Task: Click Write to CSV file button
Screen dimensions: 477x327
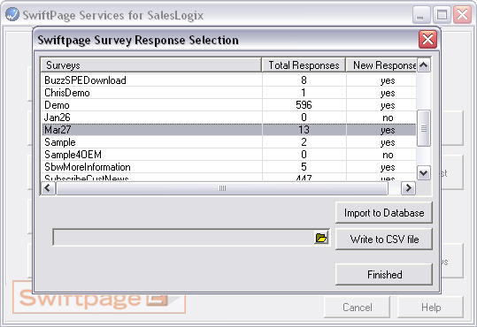Action: pyautogui.click(x=384, y=240)
